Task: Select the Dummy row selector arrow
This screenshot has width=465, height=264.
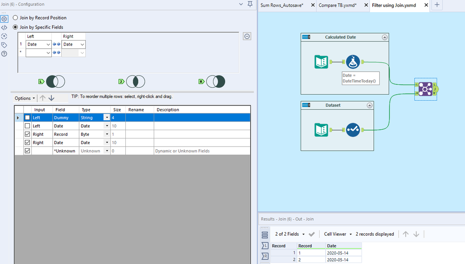Action: [18, 118]
